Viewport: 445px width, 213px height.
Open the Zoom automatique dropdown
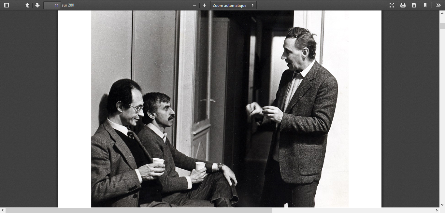coord(233,5)
